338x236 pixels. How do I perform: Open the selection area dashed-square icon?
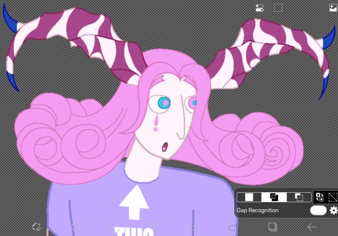(x=279, y=8)
